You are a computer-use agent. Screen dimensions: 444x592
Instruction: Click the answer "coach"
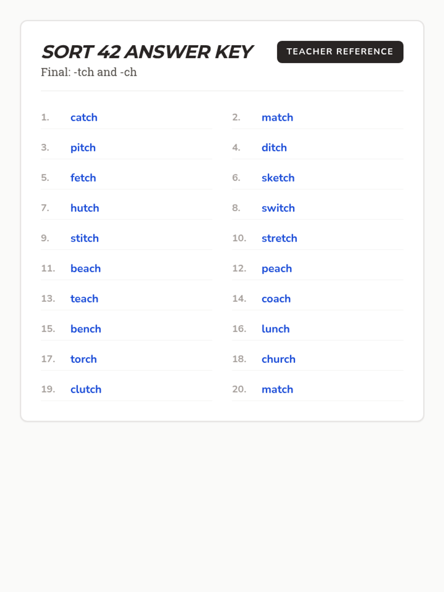click(x=276, y=299)
